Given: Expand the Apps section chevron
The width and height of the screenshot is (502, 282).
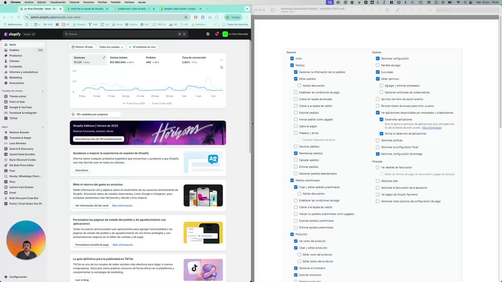Looking at the screenshot, I should coord(43,127).
